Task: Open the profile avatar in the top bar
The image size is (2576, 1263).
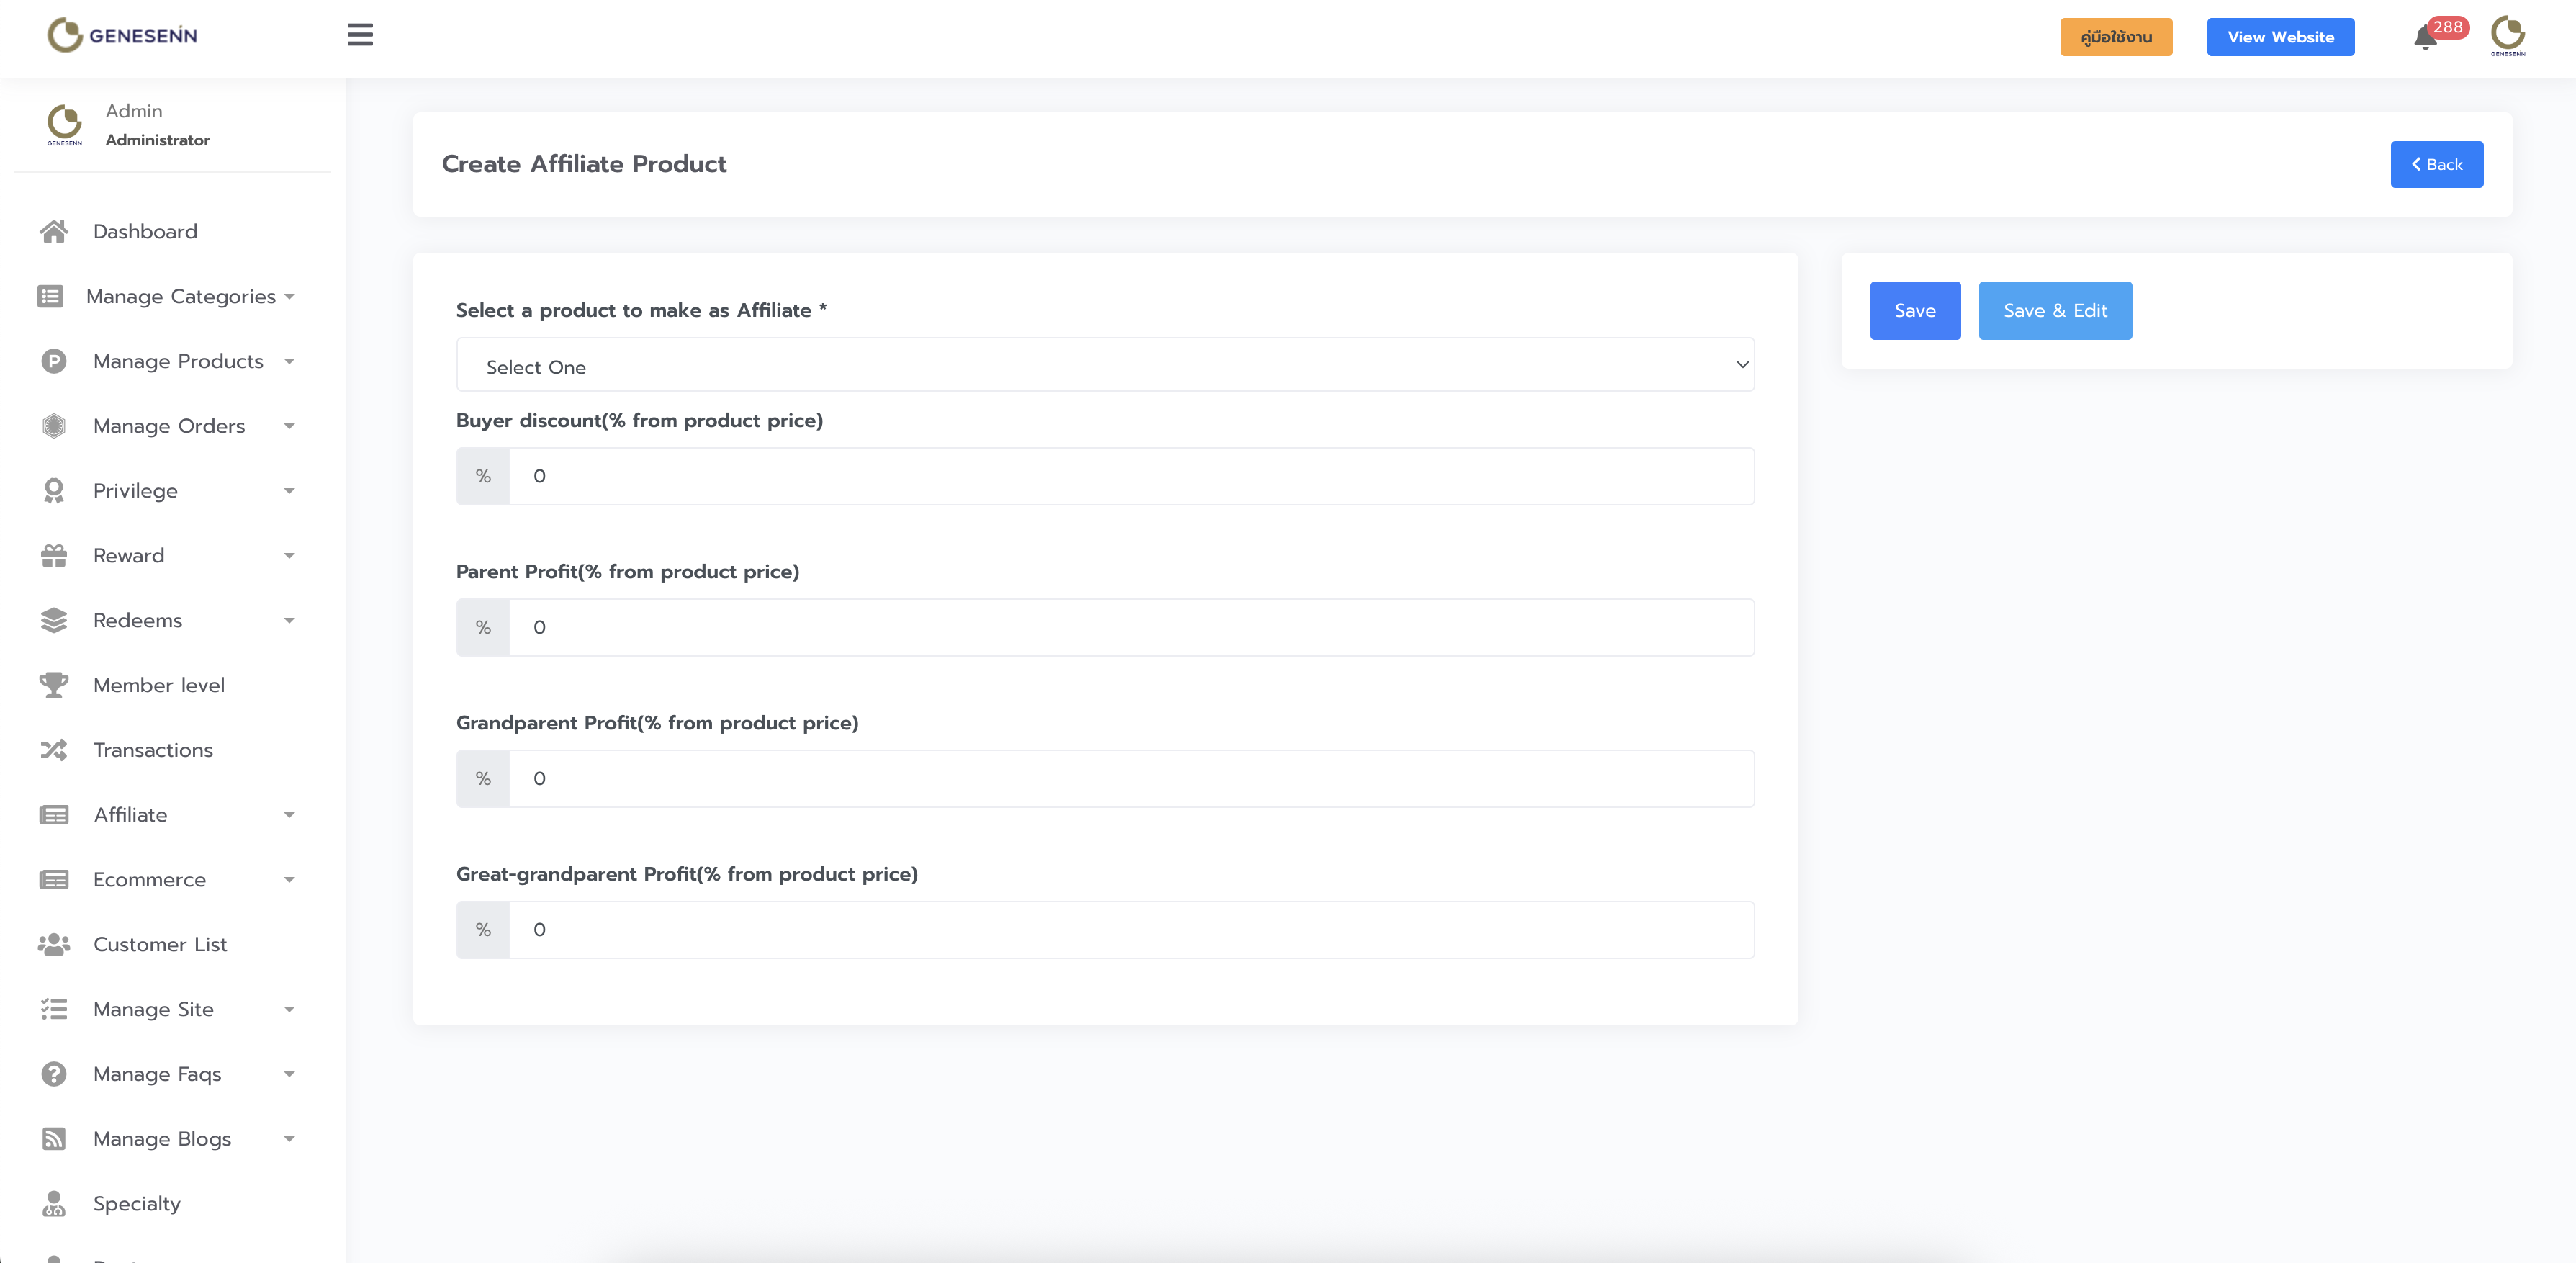Action: pyautogui.click(x=2507, y=36)
